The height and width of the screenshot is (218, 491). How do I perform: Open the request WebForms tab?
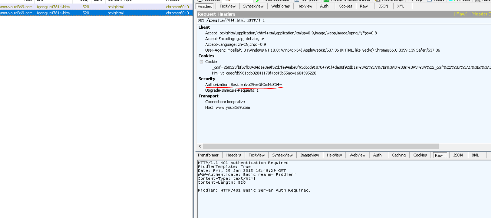point(280,6)
